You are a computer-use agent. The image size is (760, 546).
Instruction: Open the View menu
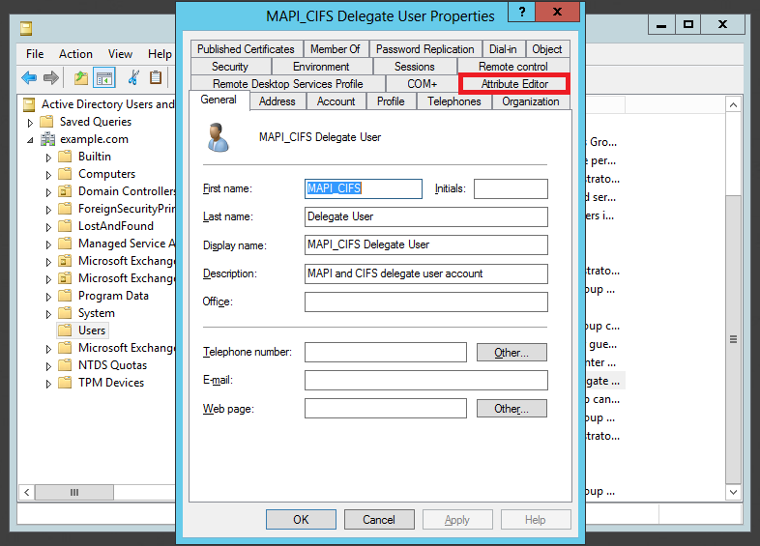[120, 54]
